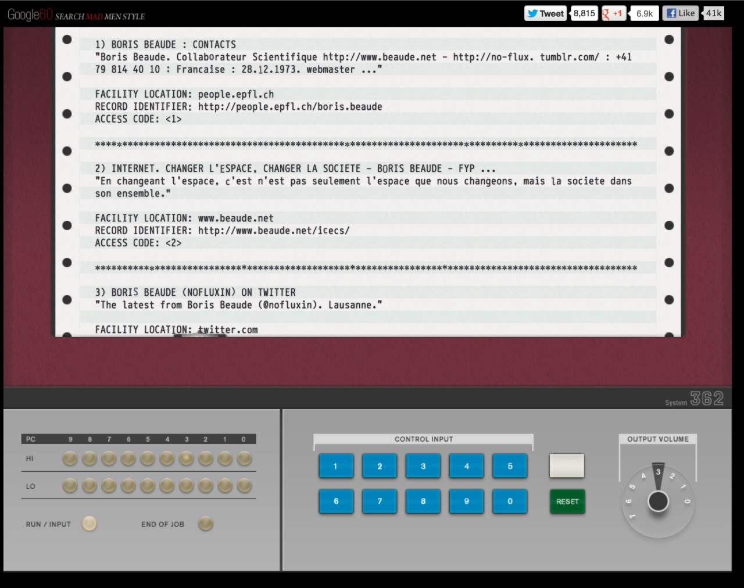744x588 pixels.
Task: Click the Facebook Like button
Action: (x=680, y=13)
